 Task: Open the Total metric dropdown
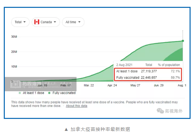20,22
